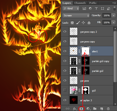This screenshot has height=111, width=117.
Task: Hide the parlak gül layer
Action: [x=65, y=71]
